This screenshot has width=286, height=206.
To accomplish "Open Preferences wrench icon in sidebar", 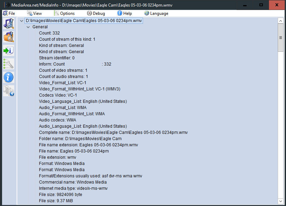I will (x=9, y=64).
